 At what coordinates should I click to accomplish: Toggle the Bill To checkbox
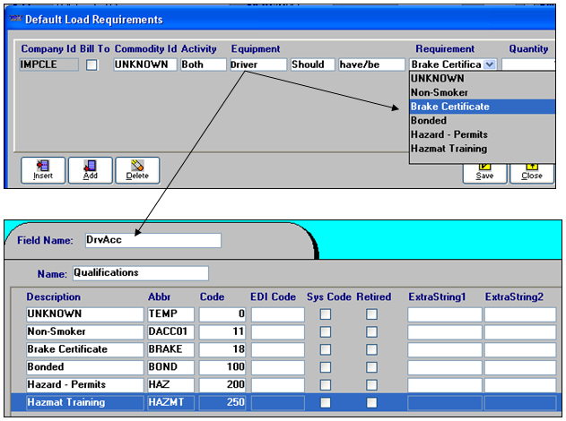(91, 64)
